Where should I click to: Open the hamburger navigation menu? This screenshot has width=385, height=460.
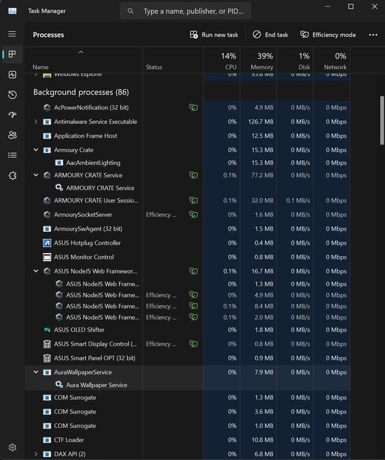click(x=12, y=34)
